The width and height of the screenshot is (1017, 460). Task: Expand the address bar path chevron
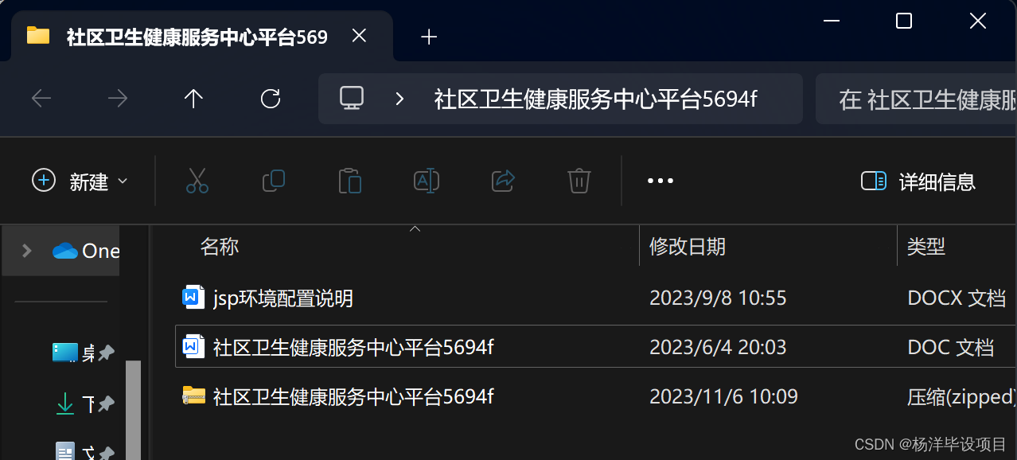click(399, 99)
